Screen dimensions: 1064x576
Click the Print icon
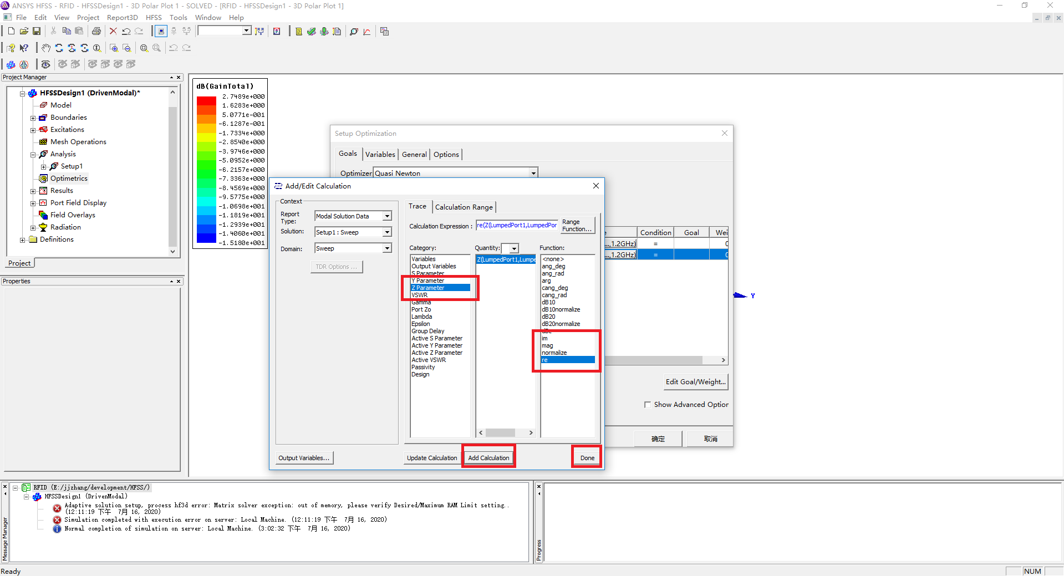pyautogui.click(x=96, y=31)
